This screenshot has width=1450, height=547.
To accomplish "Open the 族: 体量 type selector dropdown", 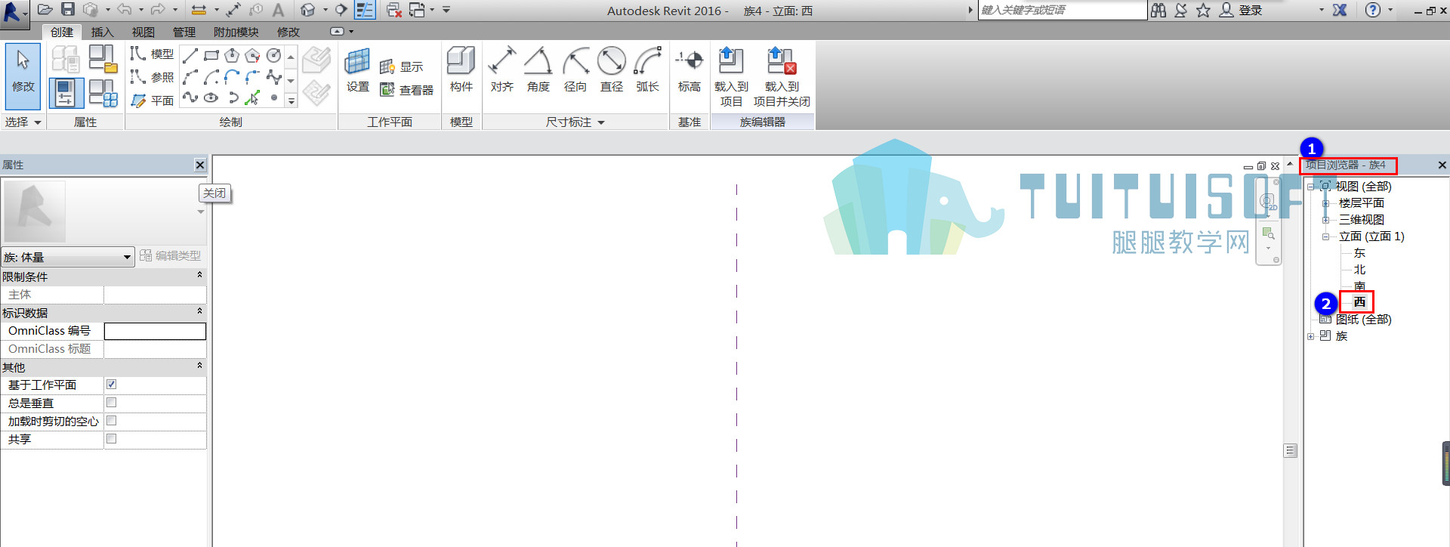I will pos(68,257).
